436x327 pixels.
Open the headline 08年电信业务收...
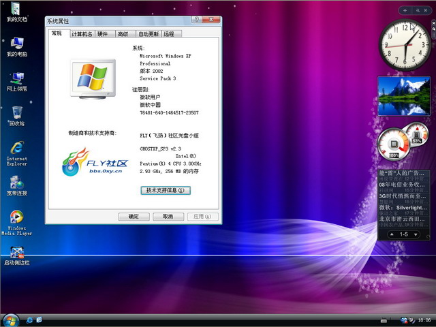click(401, 185)
